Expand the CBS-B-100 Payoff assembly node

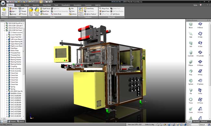point(5,23)
